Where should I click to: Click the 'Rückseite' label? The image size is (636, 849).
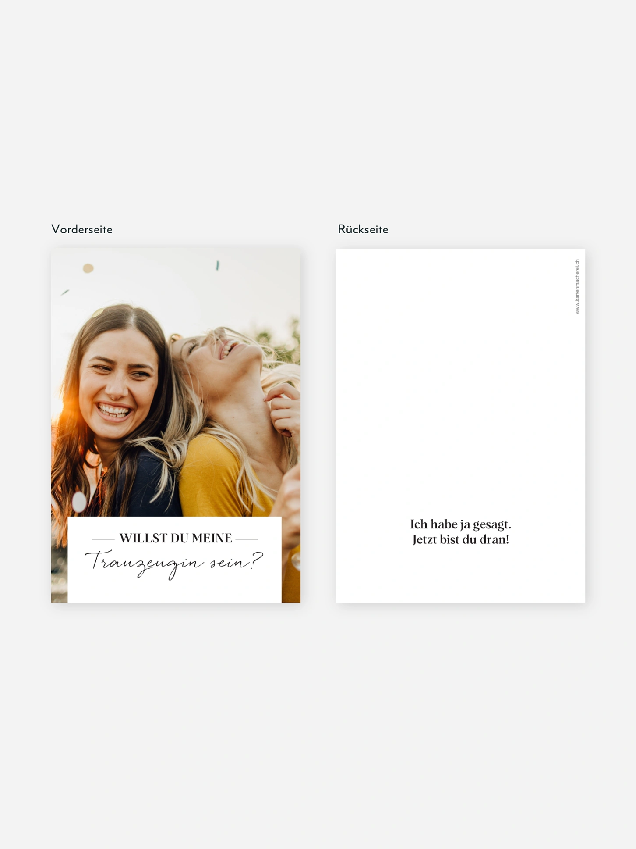(x=363, y=229)
